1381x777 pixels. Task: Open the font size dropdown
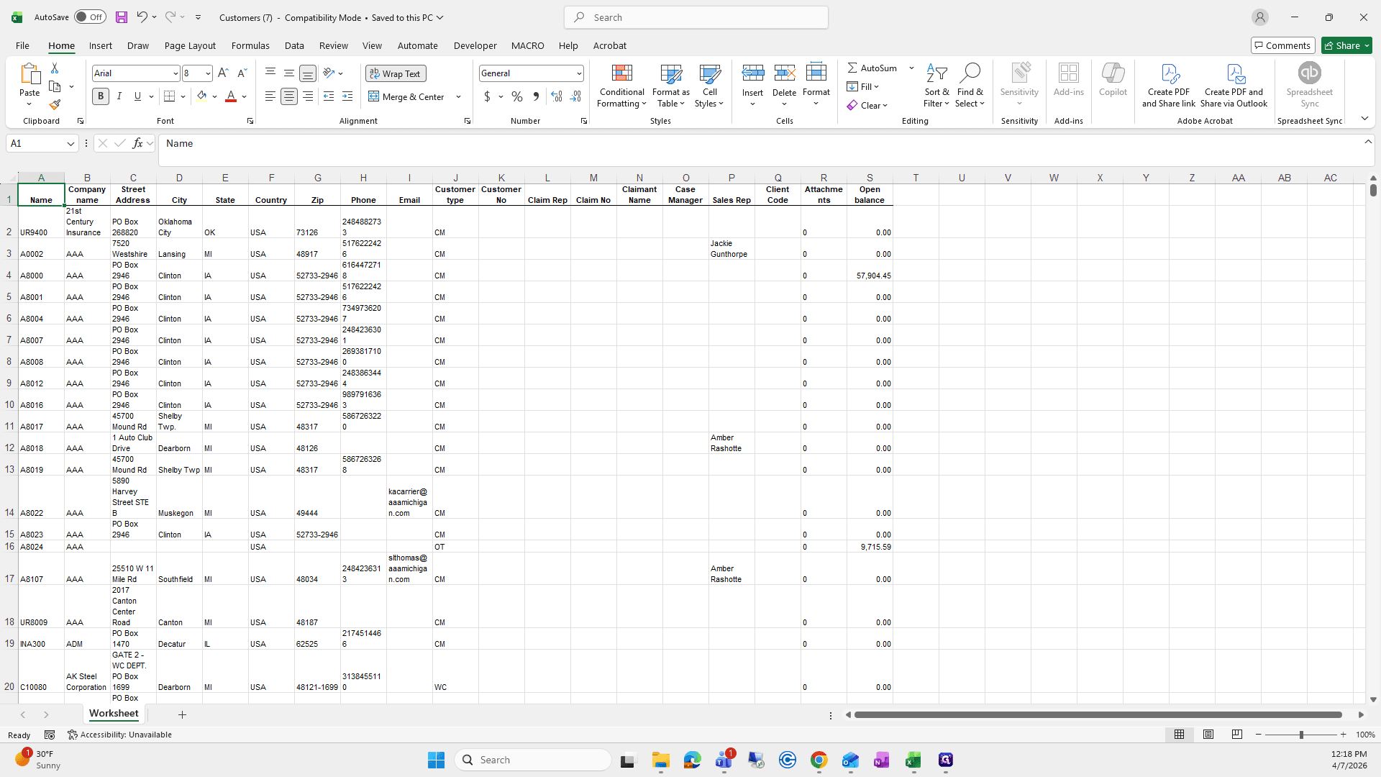(208, 73)
